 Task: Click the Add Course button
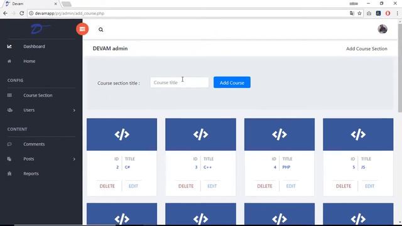tap(232, 82)
